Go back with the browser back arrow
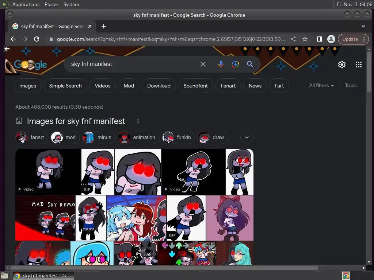The height and width of the screenshot is (280, 374). [x=13, y=39]
